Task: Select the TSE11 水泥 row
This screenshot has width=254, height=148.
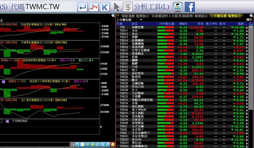Action: click(182, 31)
